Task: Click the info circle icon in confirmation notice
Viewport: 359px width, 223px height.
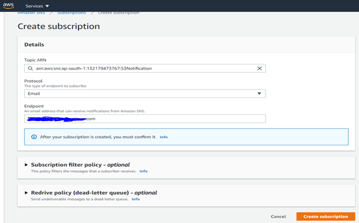Action: tap(34, 137)
